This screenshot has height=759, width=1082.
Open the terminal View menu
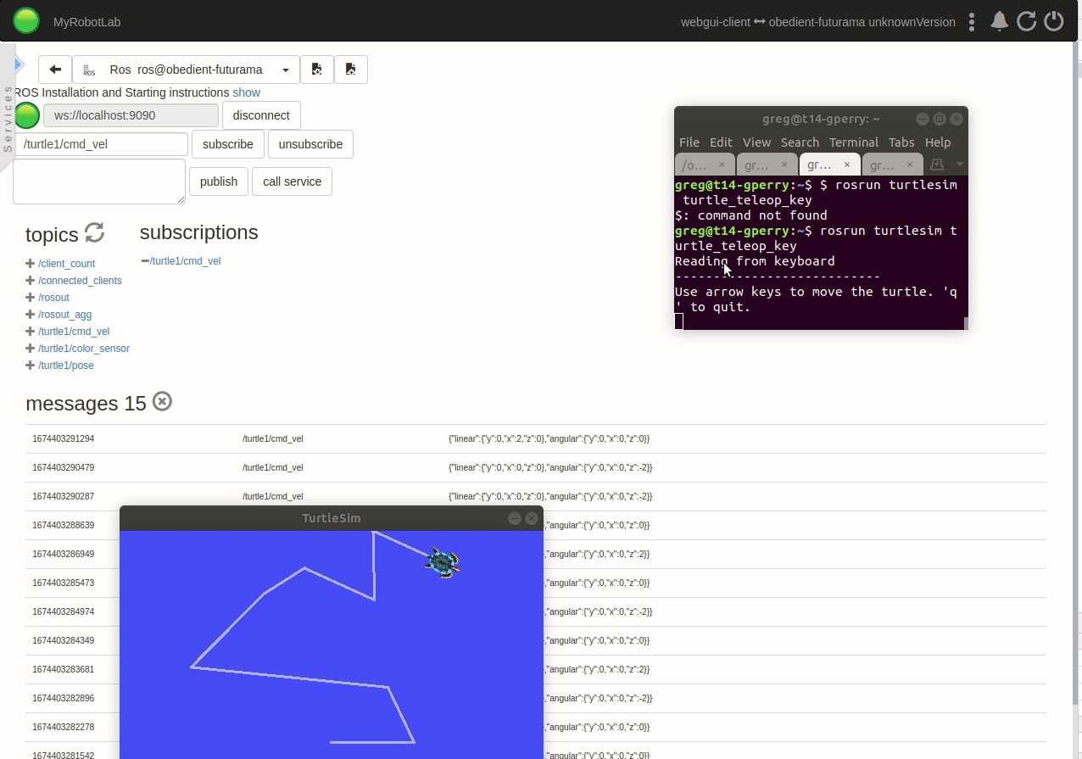point(757,142)
